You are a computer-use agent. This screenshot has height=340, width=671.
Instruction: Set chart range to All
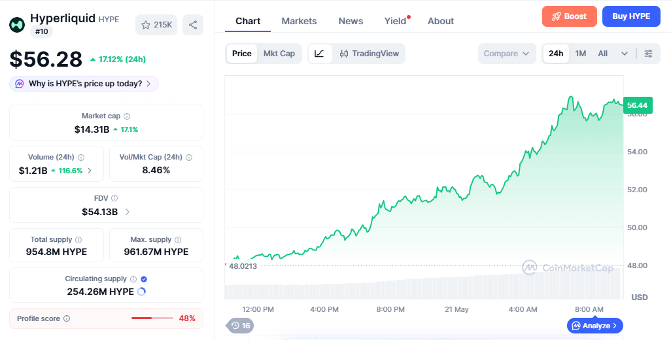602,54
